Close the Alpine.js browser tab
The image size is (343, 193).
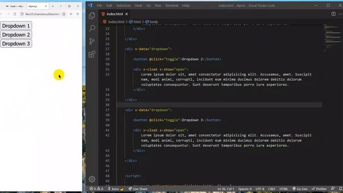[x=46, y=6]
